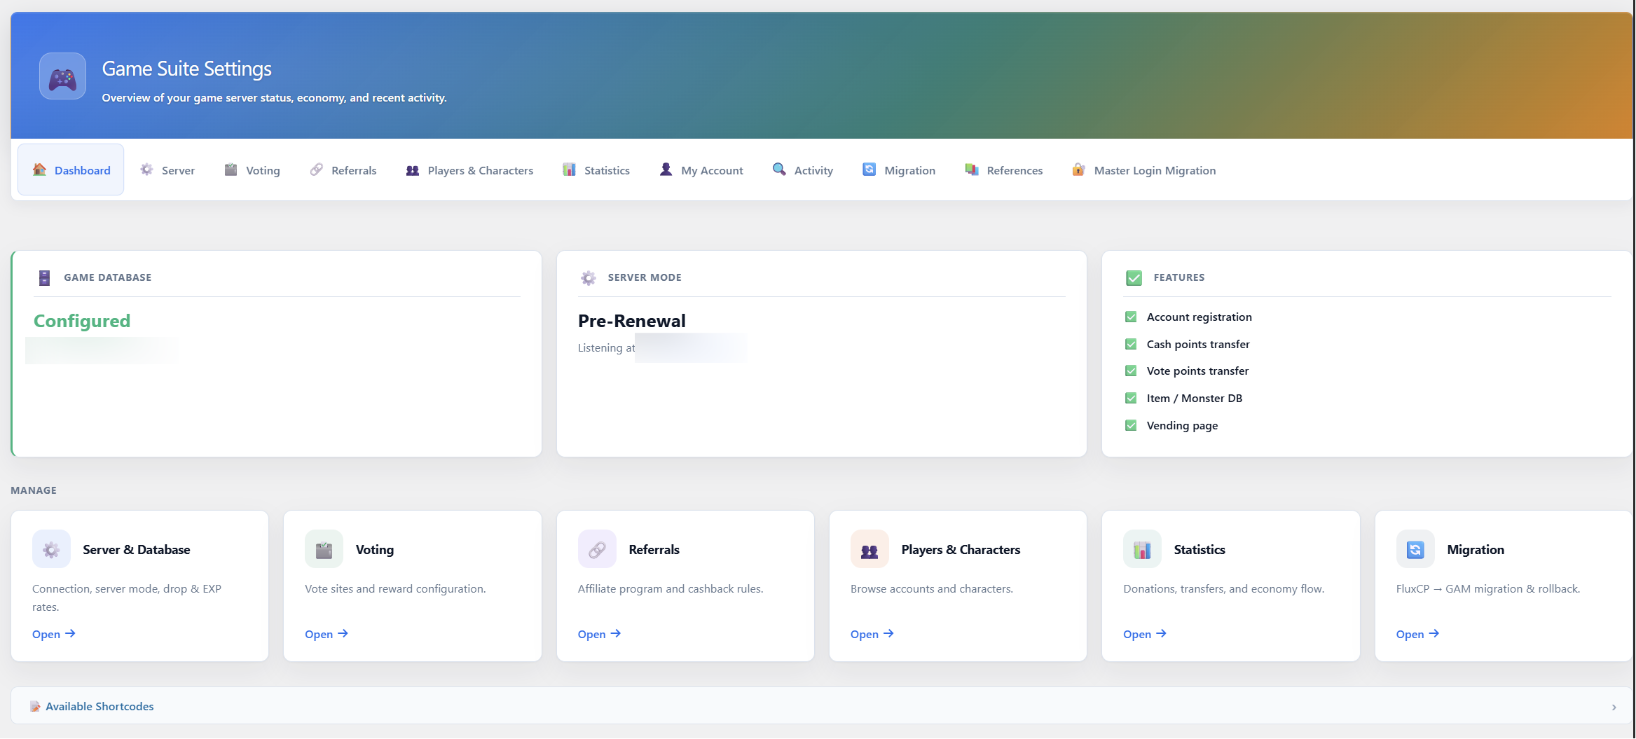Click the Referrals card link icon
Viewport: 1636px width, 739px height.
click(x=597, y=549)
